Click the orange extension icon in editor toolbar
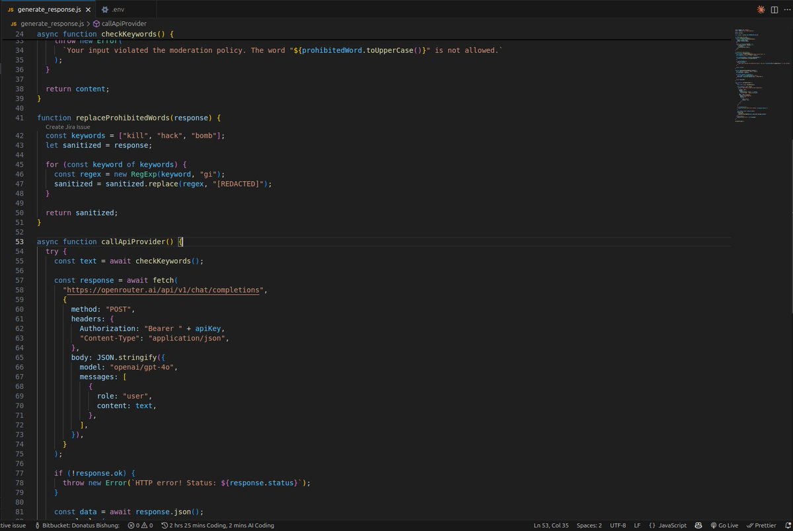Viewport: 793px width, 531px height. click(761, 9)
